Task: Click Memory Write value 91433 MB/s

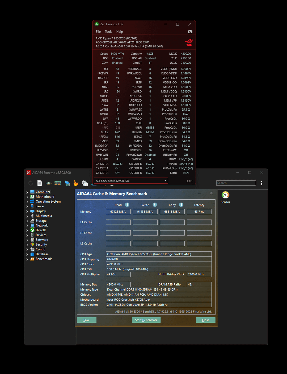Action: coord(145,212)
